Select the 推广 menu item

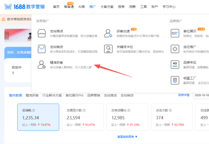click(92, 7)
